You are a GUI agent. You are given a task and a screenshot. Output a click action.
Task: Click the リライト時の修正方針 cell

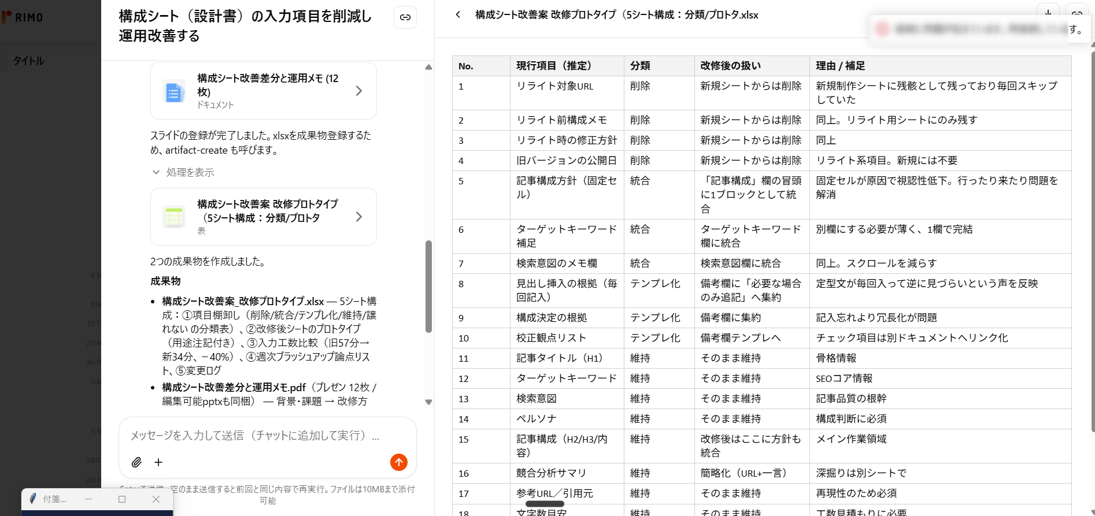[x=567, y=140]
